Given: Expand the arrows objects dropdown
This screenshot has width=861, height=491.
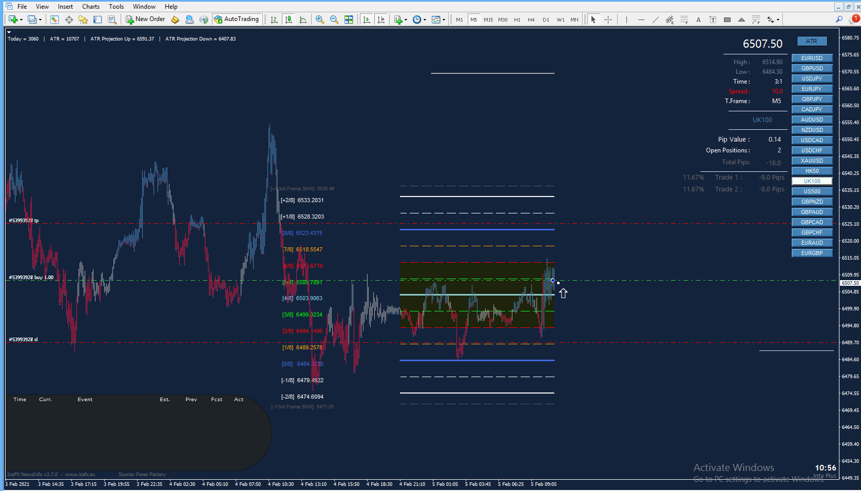Looking at the screenshot, I should (x=778, y=19).
